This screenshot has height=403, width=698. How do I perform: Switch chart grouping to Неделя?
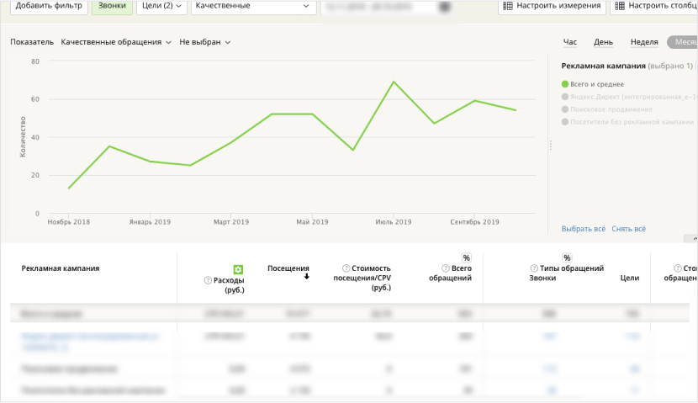coord(643,42)
